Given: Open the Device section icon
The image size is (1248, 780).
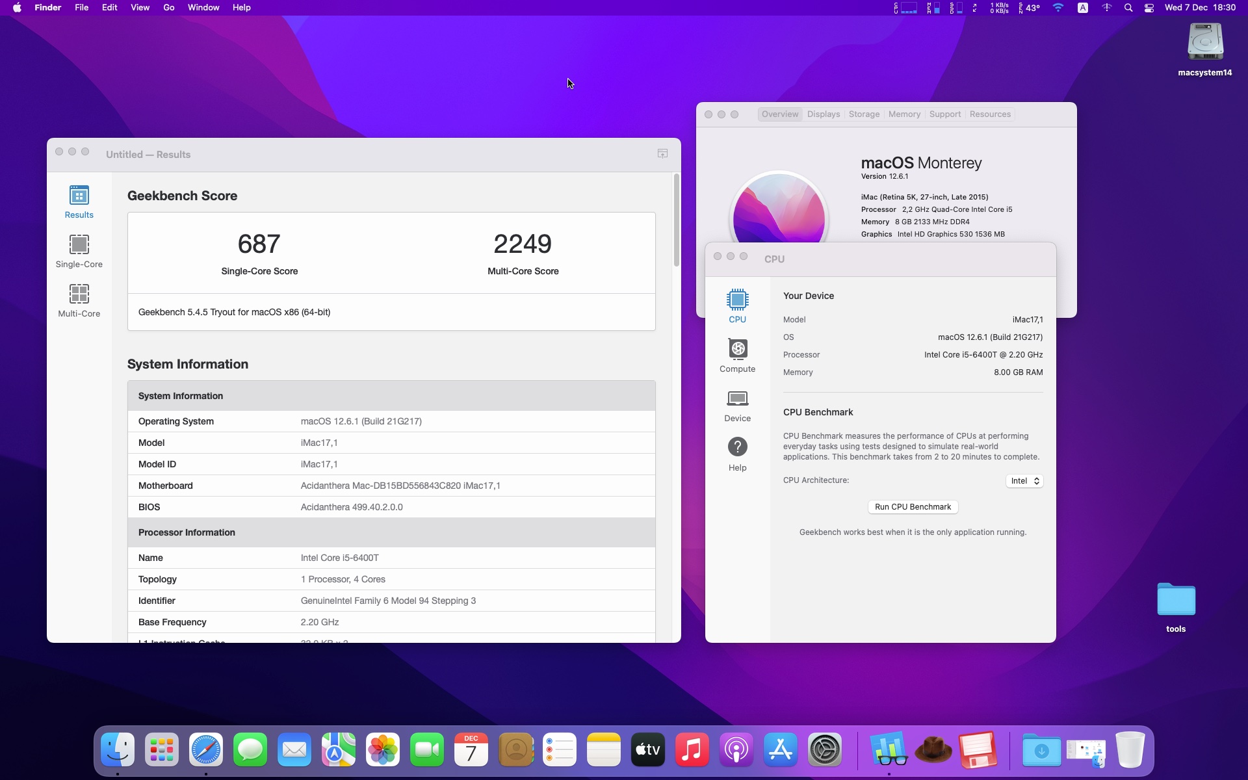Looking at the screenshot, I should [737, 405].
